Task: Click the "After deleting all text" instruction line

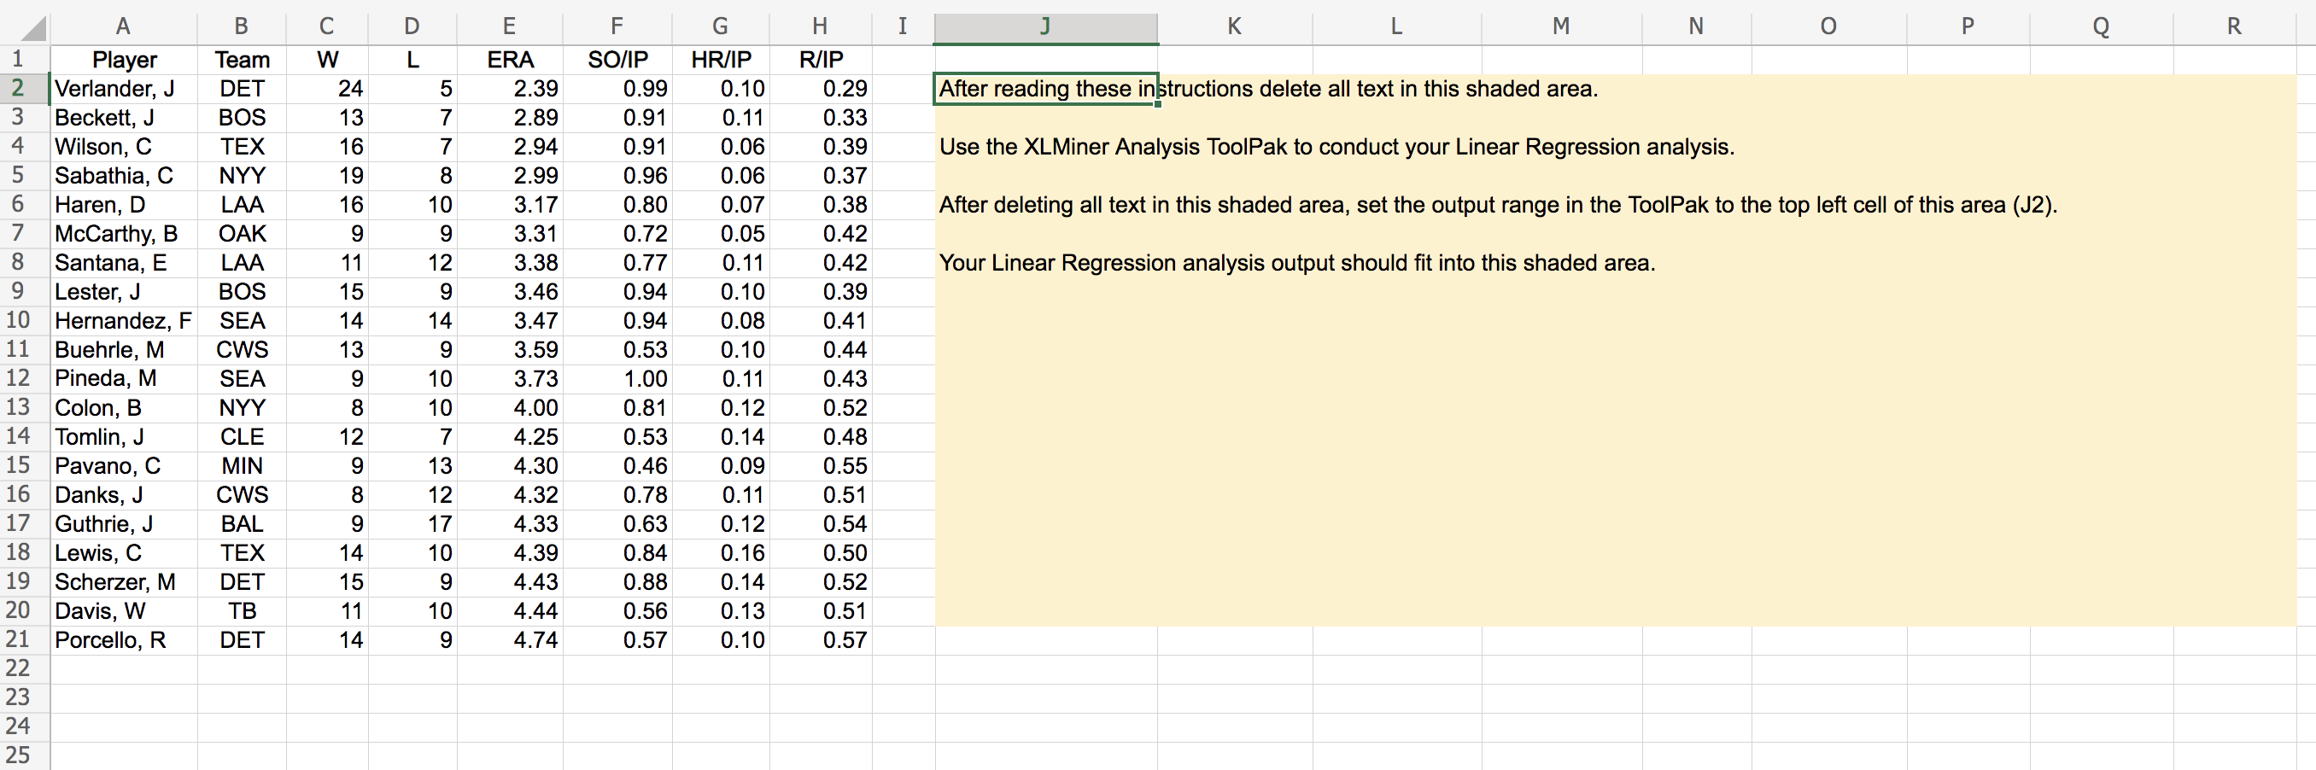Action: [1498, 205]
